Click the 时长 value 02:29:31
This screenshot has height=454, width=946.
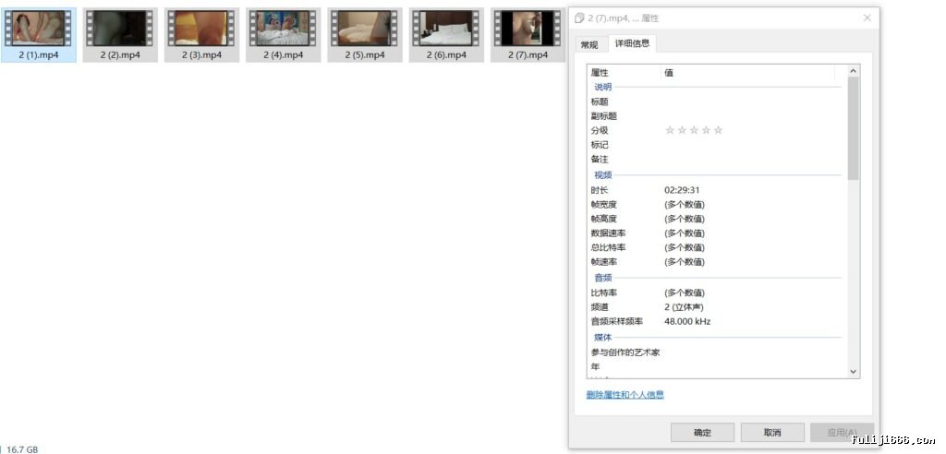[x=683, y=190]
